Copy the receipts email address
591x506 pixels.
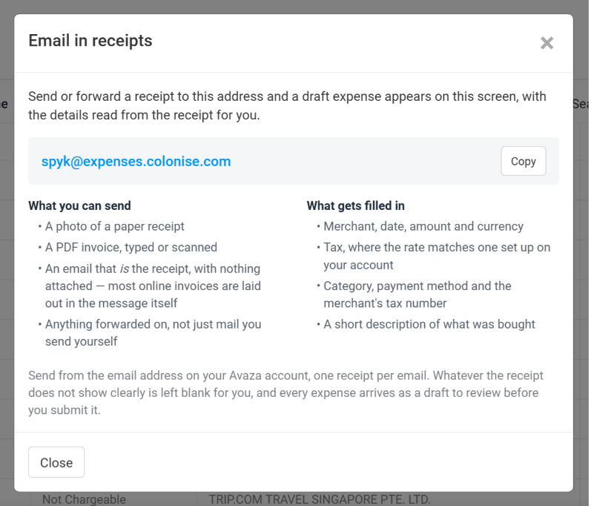pos(524,161)
